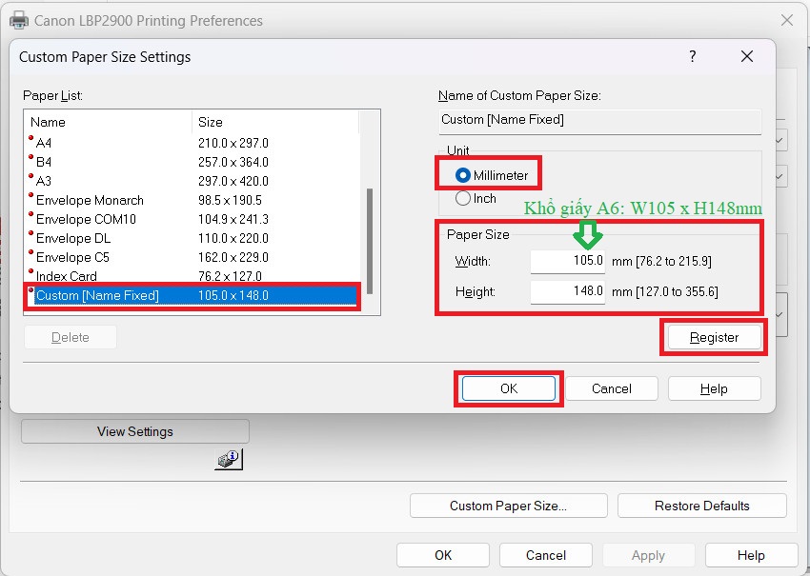Click Cancel in the Printing Preferences window
Screen dimensions: 810x576
tap(545, 555)
